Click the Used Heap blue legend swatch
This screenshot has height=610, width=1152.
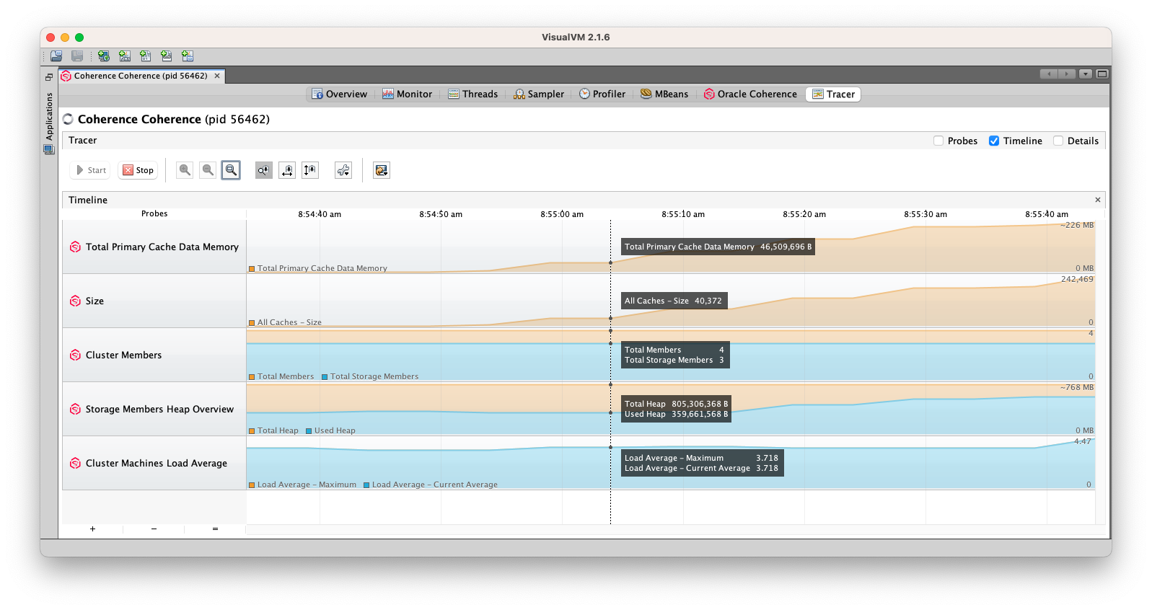(309, 430)
